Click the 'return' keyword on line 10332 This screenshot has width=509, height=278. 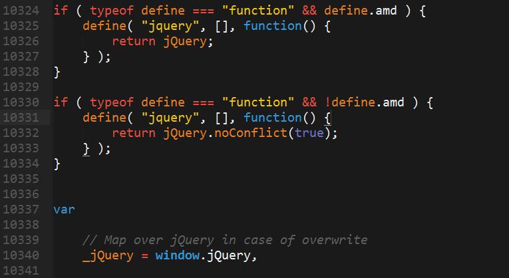[x=134, y=133]
